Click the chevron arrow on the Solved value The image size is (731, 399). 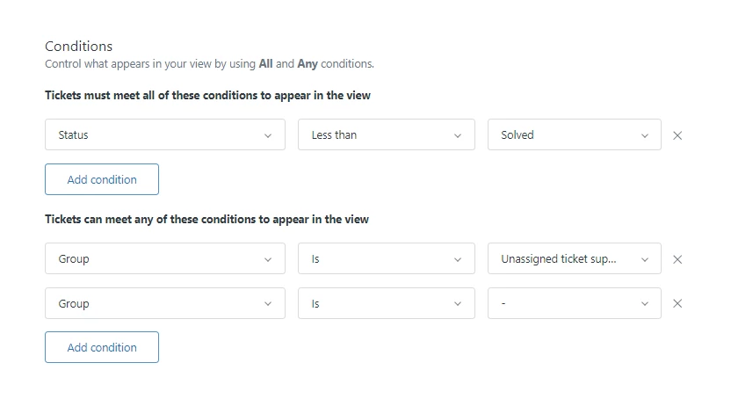[x=645, y=135]
